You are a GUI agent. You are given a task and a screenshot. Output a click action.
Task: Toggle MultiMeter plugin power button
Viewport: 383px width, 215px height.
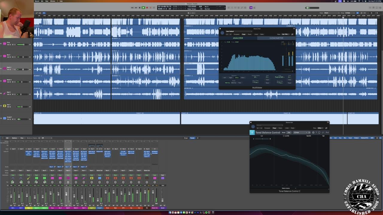pos(223,33)
